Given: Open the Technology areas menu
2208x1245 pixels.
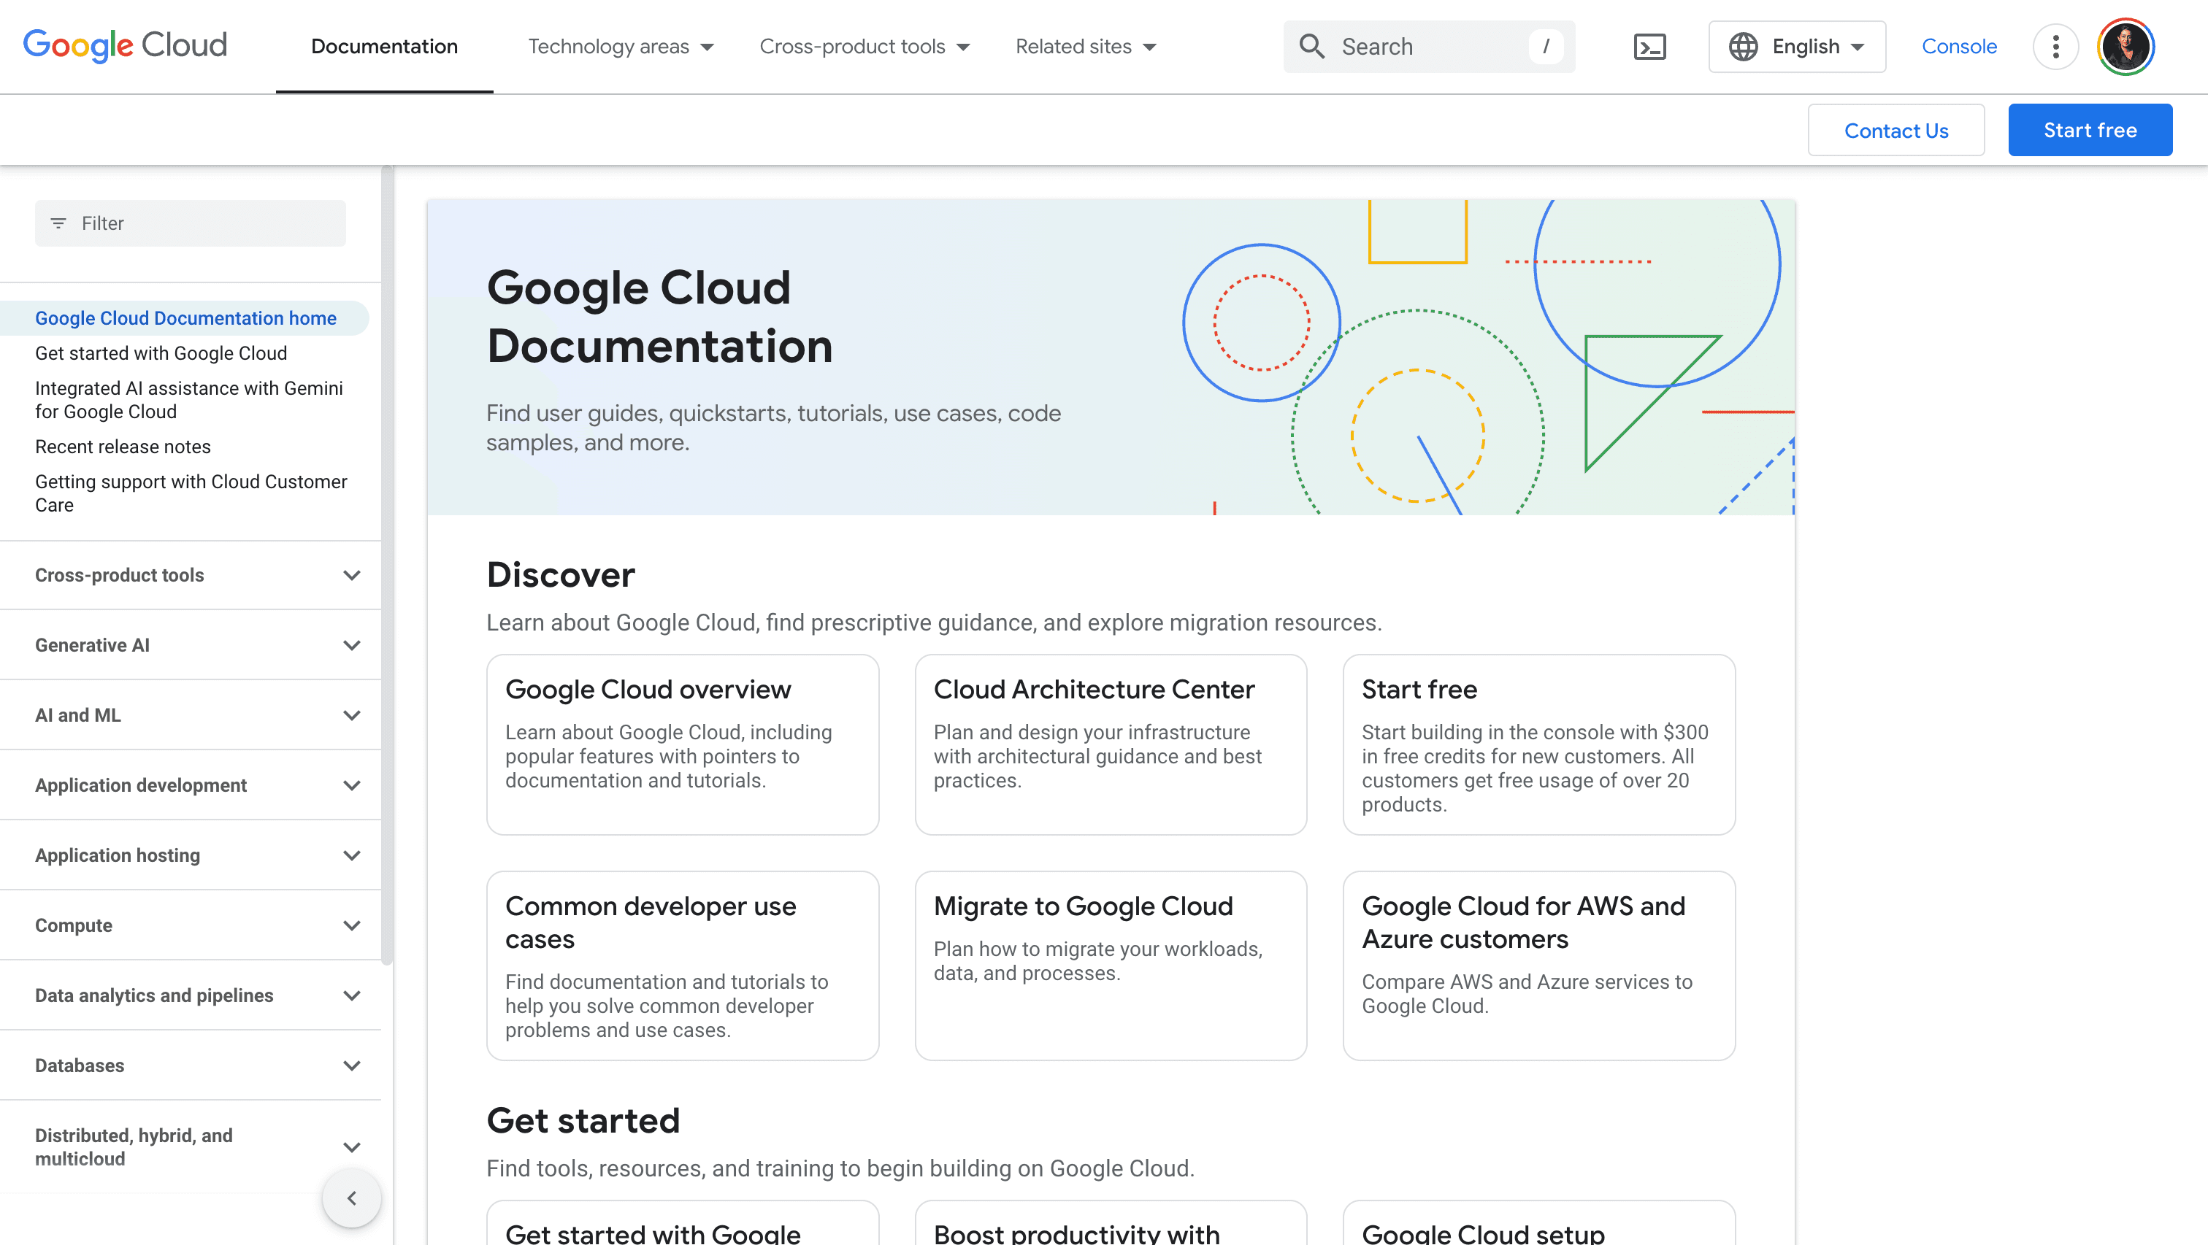Looking at the screenshot, I should click(x=621, y=46).
